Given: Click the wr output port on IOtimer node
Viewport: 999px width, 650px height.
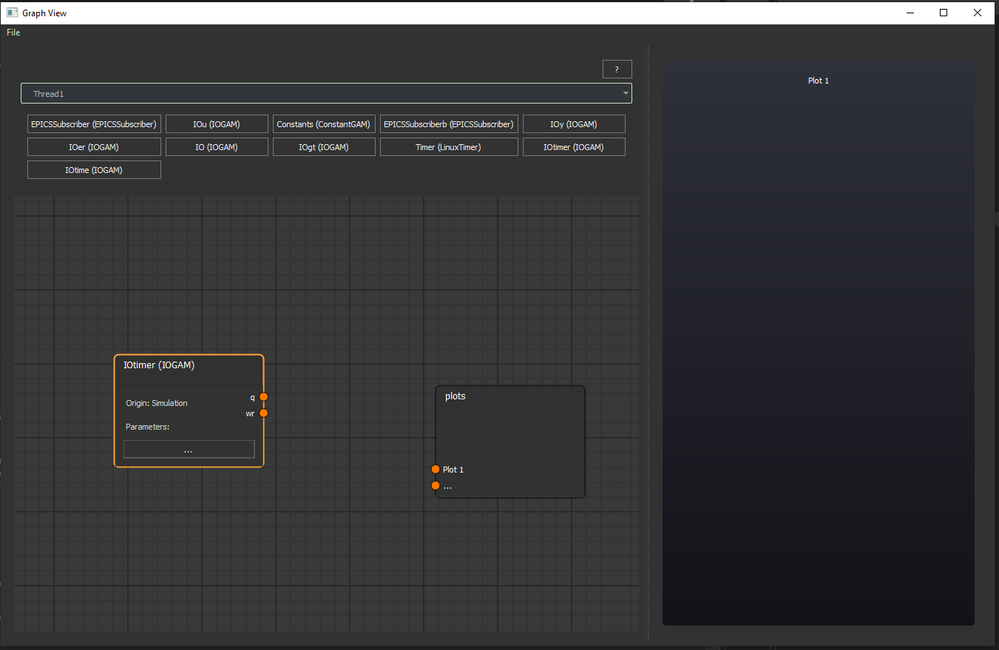Looking at the screenshot, I should coord(263,413).
